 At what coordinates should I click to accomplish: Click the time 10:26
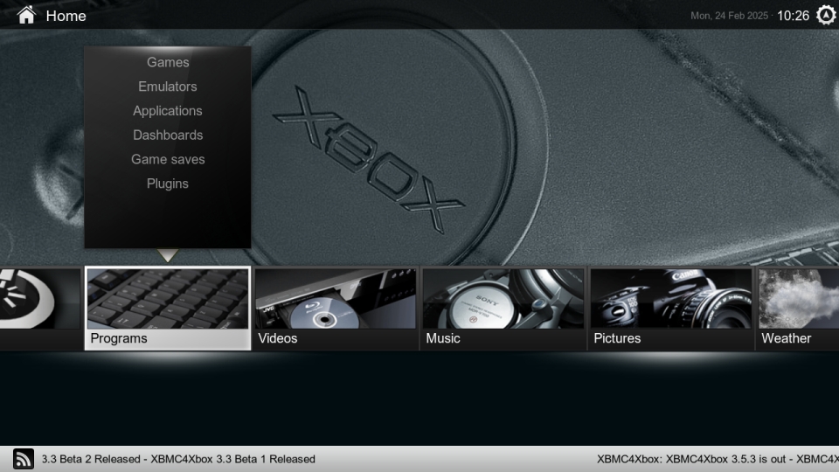point(793,16)
